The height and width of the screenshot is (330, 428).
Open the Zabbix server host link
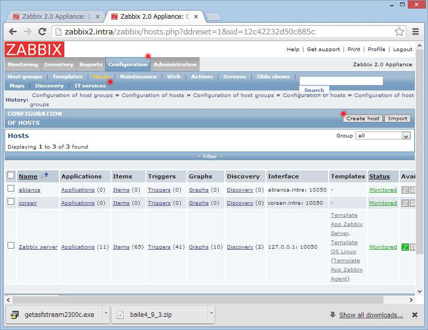coord(38,247)
